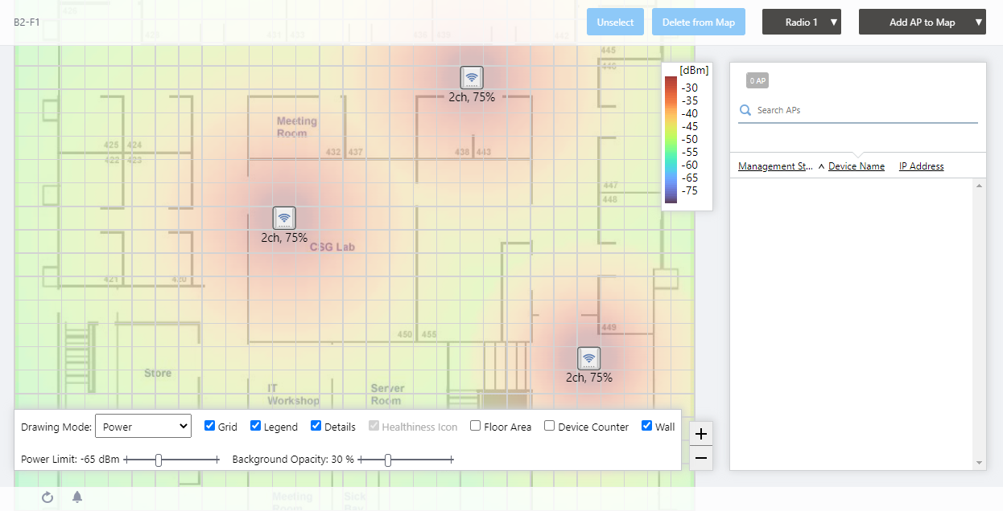
Task: Select the access point icon near Meeting Room top
Action: (x=472, y=77)
